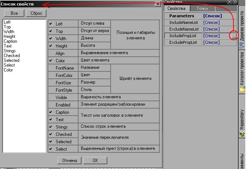Uncheck the Color property row
The height and width of the screenshot is (169, 246).
coord(51,61)
